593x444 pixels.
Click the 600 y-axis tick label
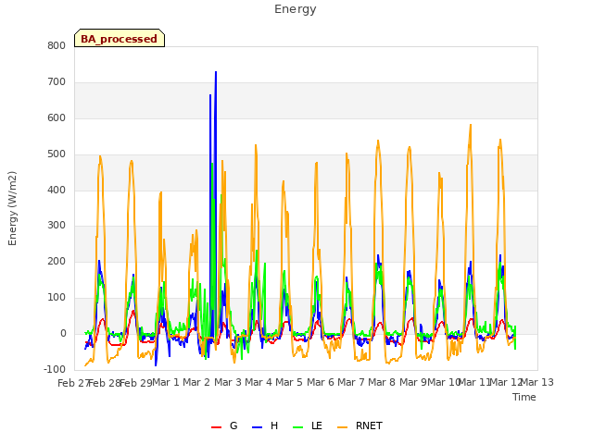click(57, 117)
